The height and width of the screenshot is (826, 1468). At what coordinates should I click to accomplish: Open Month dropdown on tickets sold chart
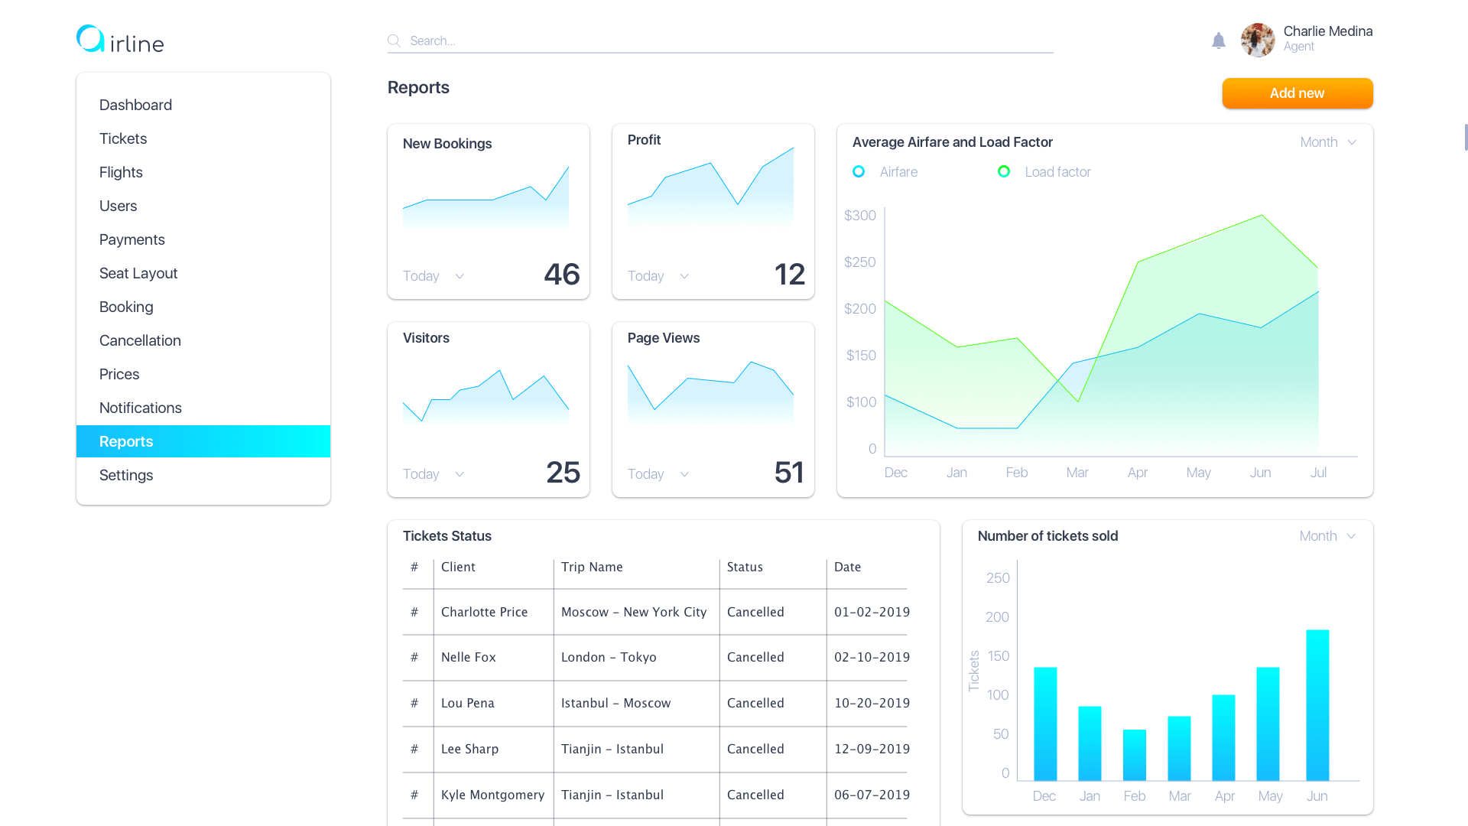[1327, 536]
